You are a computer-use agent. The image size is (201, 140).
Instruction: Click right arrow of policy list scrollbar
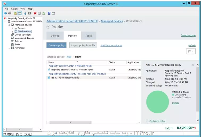pos(140,122)
